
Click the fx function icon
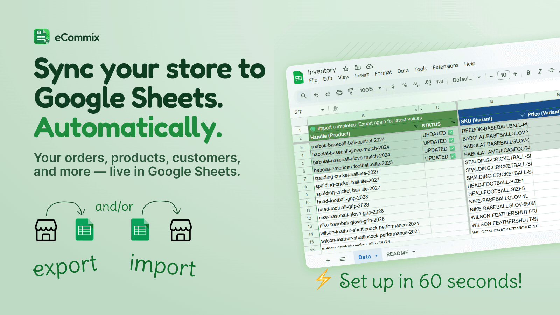(335, 109)
